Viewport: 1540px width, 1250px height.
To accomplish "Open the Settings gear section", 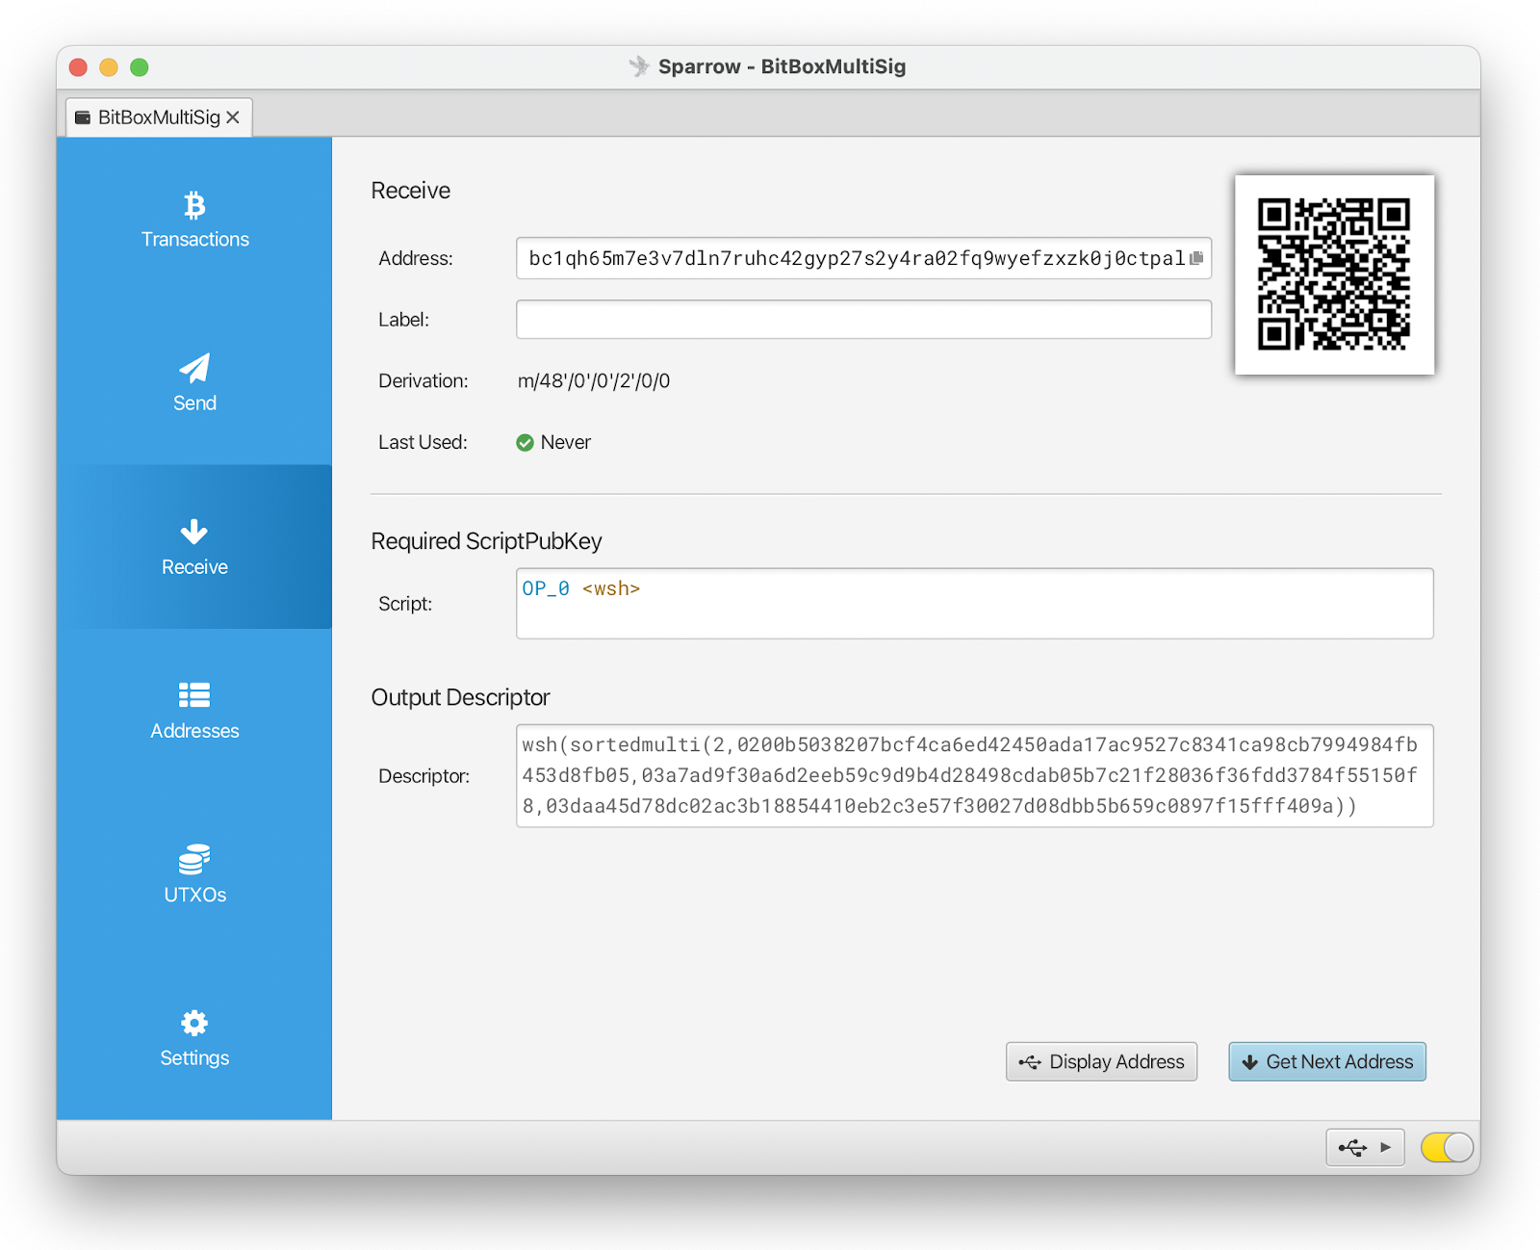I will click(x=194, y=1038).
